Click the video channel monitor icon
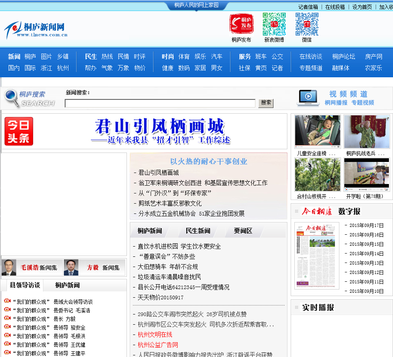393x357 pixels. tap(308, 98)
